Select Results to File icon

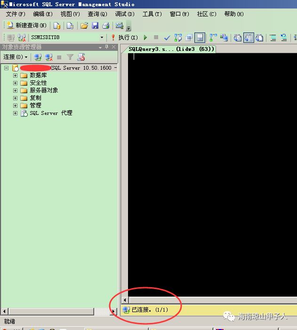tap(259, 38)
